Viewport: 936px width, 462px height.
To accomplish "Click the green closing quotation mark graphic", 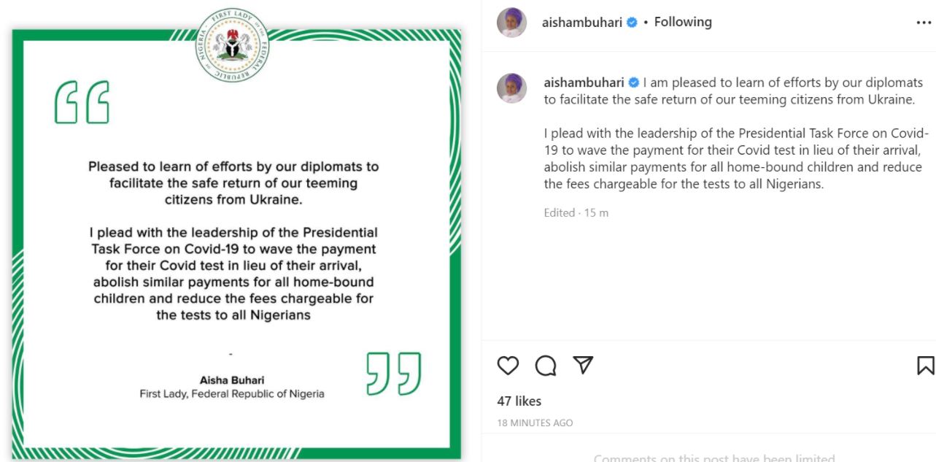I will click(393, 374).
